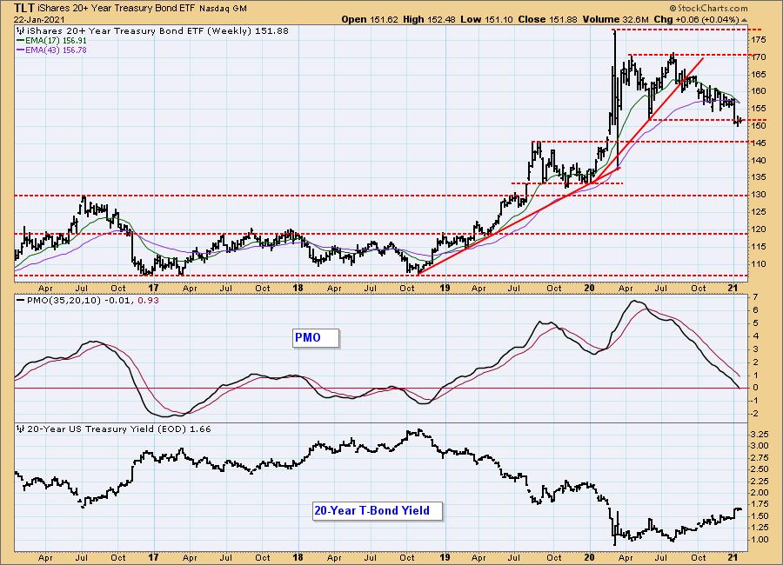Image resolution: width=783 pixels, height=565 pixels.
Task: Click the 3.25 label on the yield axis
Action: 759,434
